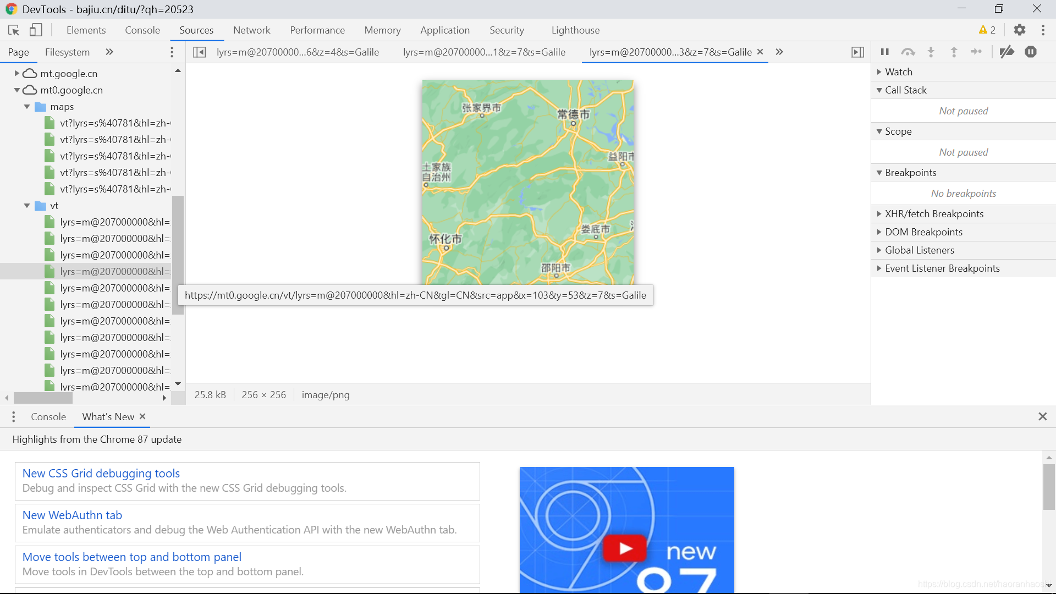Viewport: 1056px width, 594px height.
Task: Click the Step over next function call icon
Action: click(x=908, y=52)
